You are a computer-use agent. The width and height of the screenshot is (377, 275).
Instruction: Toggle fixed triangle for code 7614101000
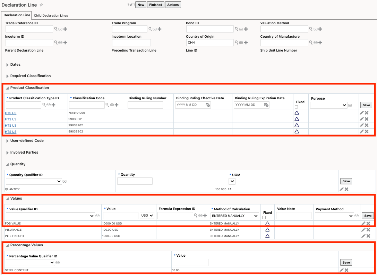tap(297, 113)
